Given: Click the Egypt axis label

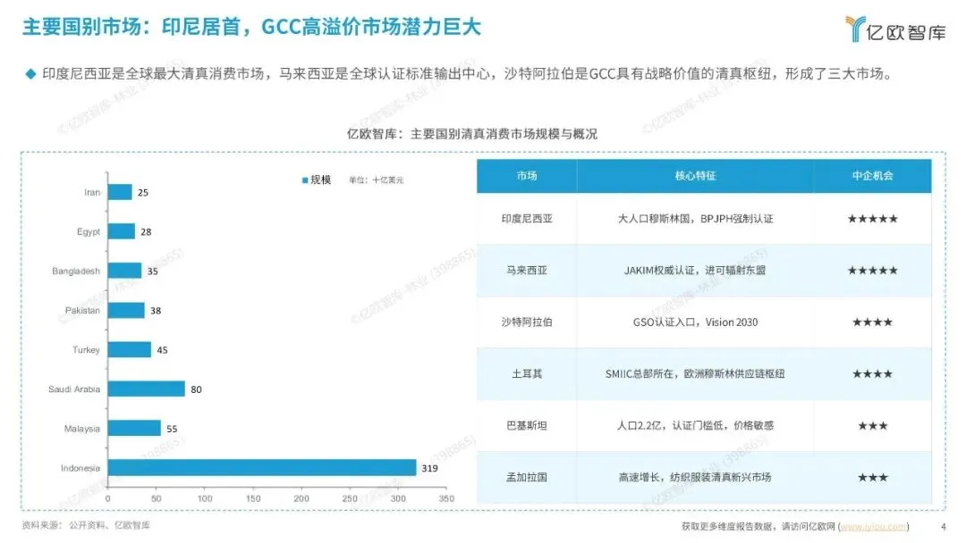Looking at the screenshot, I should pyautogui.click(x=88, y=232).
